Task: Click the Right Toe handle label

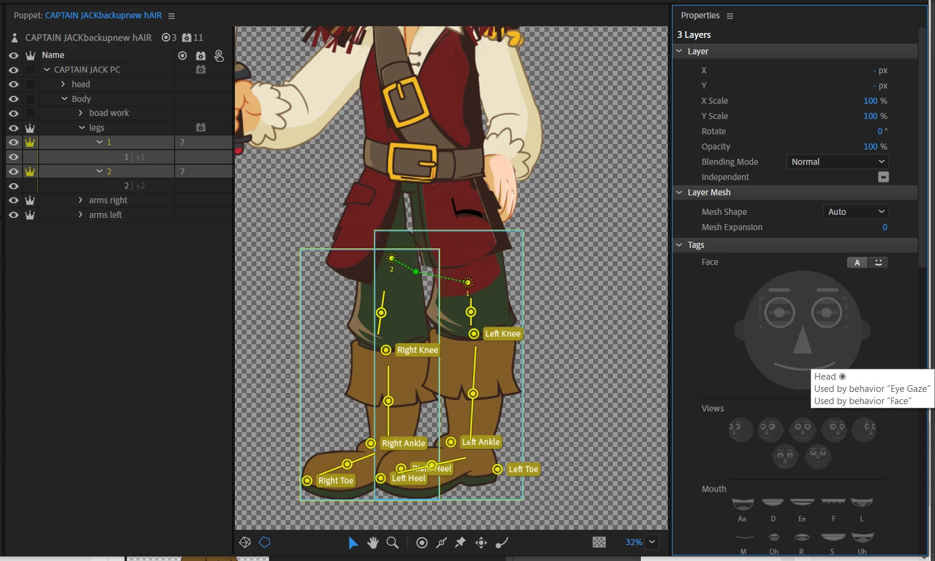Action: coord(336,480)
